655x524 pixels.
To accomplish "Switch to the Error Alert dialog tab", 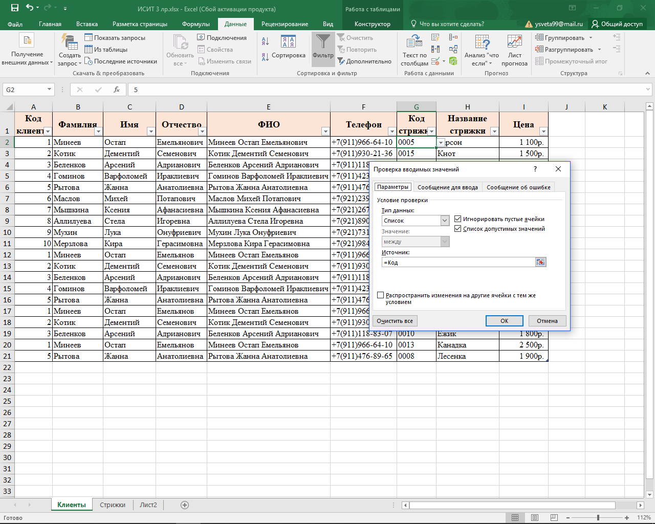I will (518, 187).
